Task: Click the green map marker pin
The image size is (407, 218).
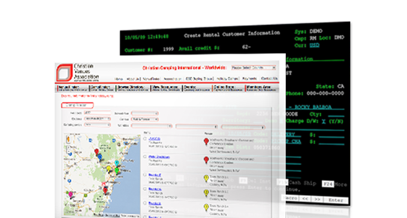Action: (117, 171)
